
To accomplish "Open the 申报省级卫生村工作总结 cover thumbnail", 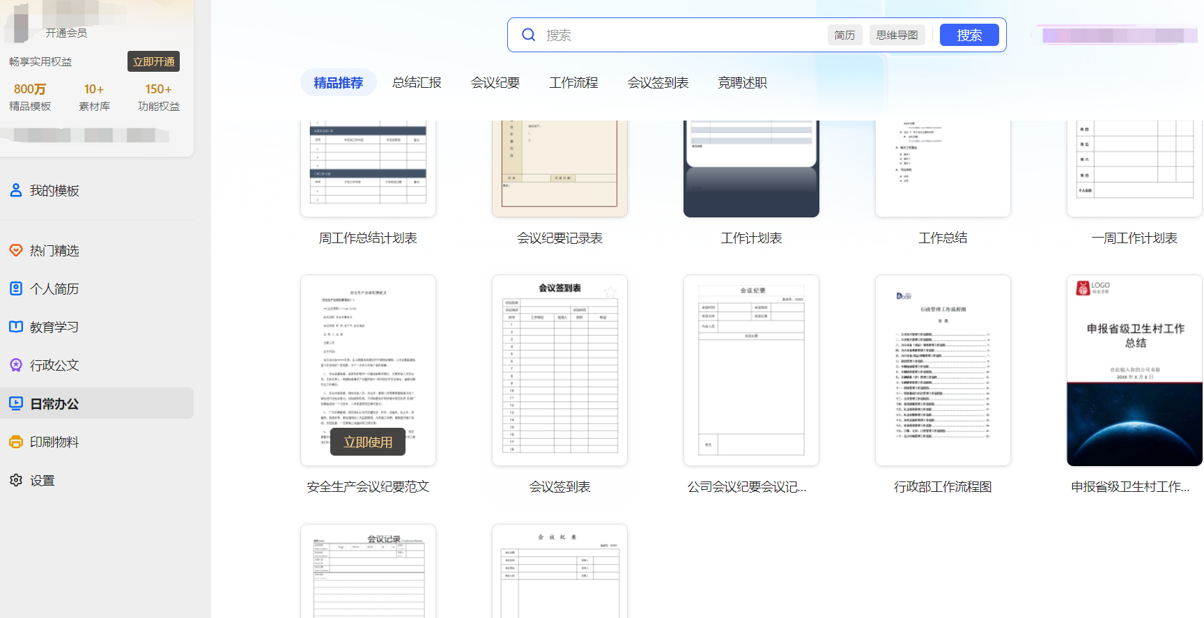I will pos(1134,370).
